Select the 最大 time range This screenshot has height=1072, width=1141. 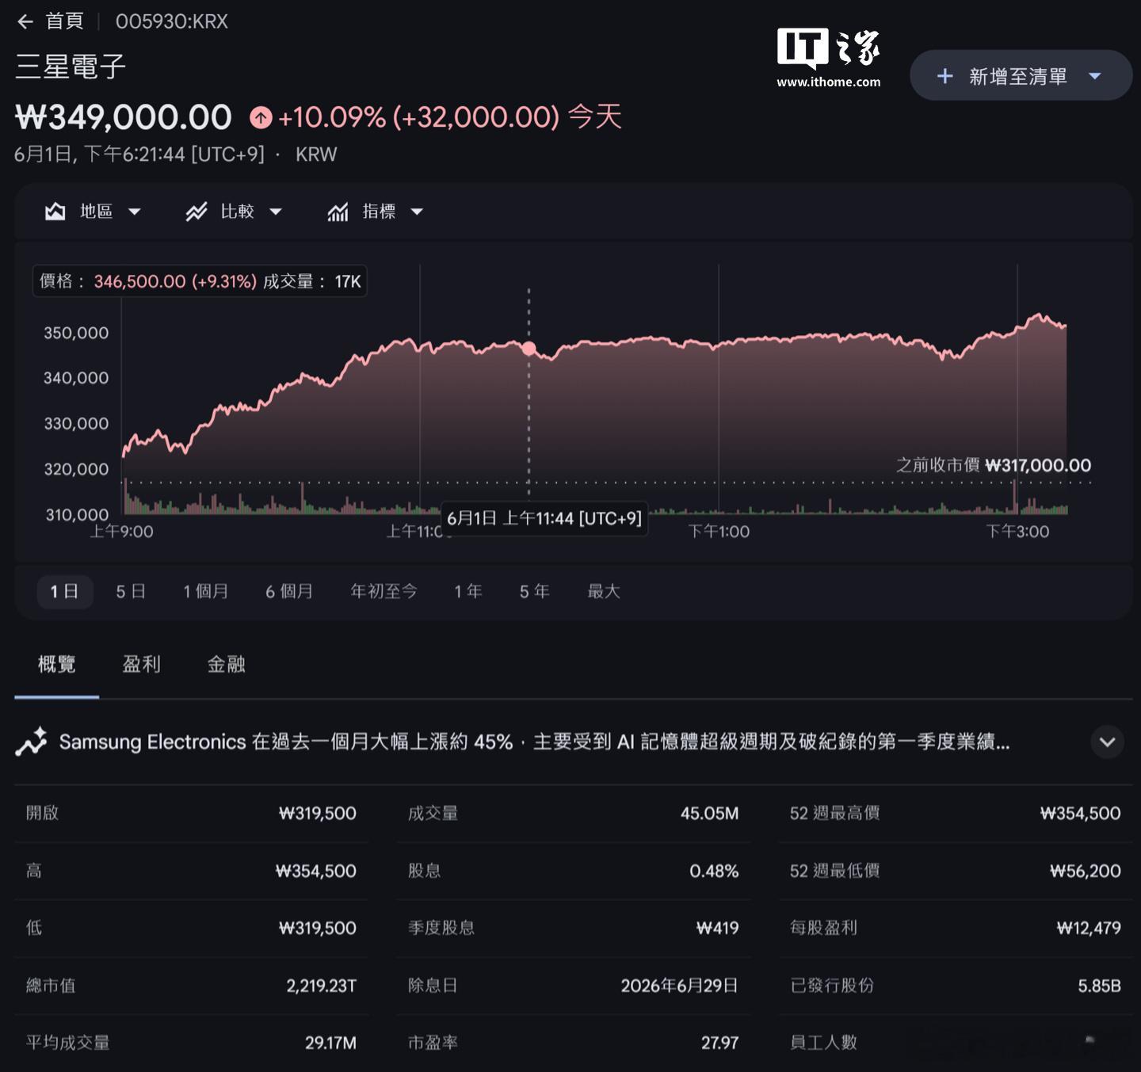pos(604,592)
